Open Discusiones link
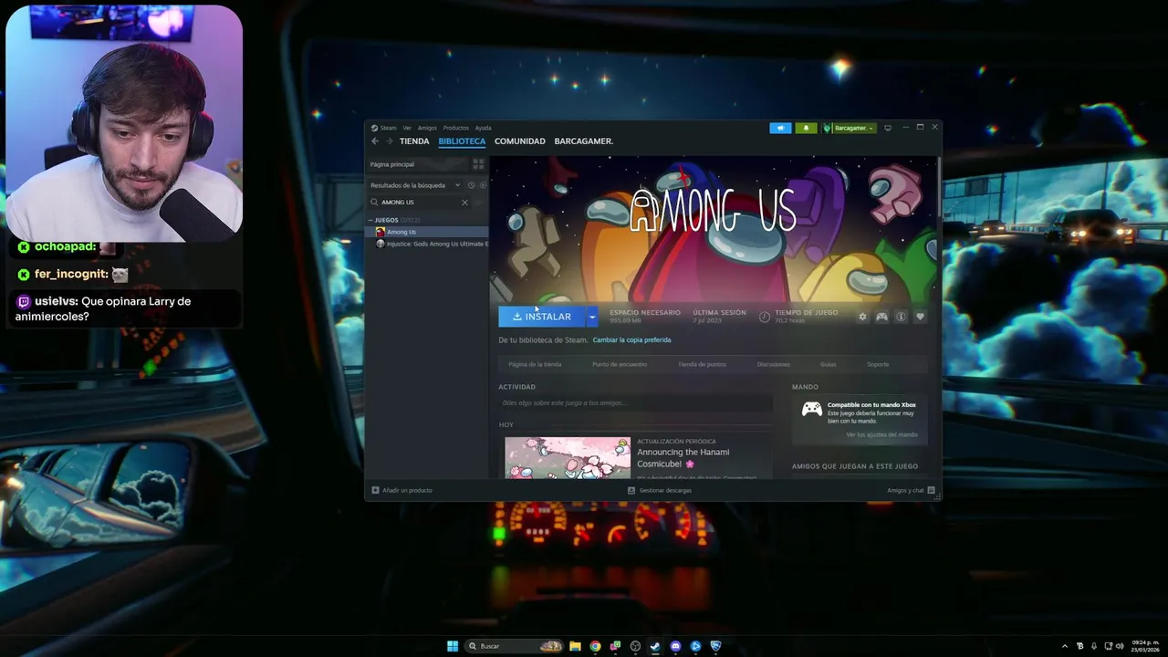Image resolution: width=1168 pixels, height=657 pixels. pos(774,364)
